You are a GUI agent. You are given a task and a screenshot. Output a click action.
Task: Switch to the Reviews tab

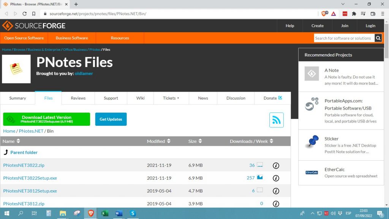point(78,98)
